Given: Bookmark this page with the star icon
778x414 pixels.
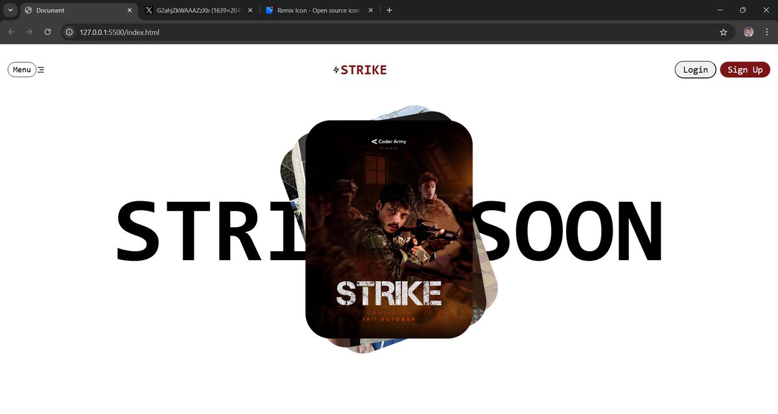Looking at the screenshot, I should click(x=724, y=32).
